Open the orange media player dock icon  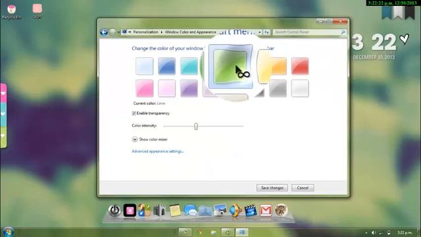tap(235, 210)
